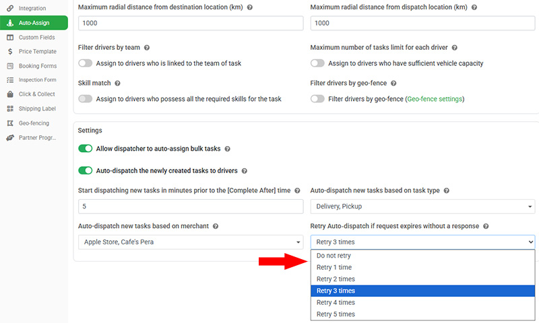Click the Integration link icon in sidebar
The height and width of the screenshot is (323, 539).
point(10,8)
